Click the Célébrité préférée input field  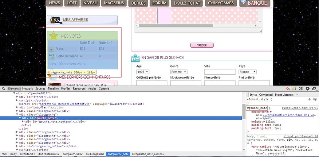coord(152,83)
